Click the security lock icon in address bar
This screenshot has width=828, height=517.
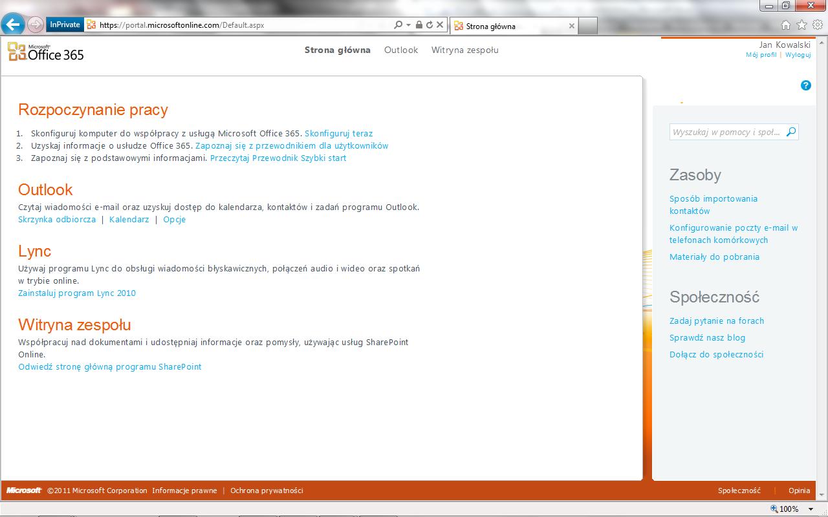(419, 25)
